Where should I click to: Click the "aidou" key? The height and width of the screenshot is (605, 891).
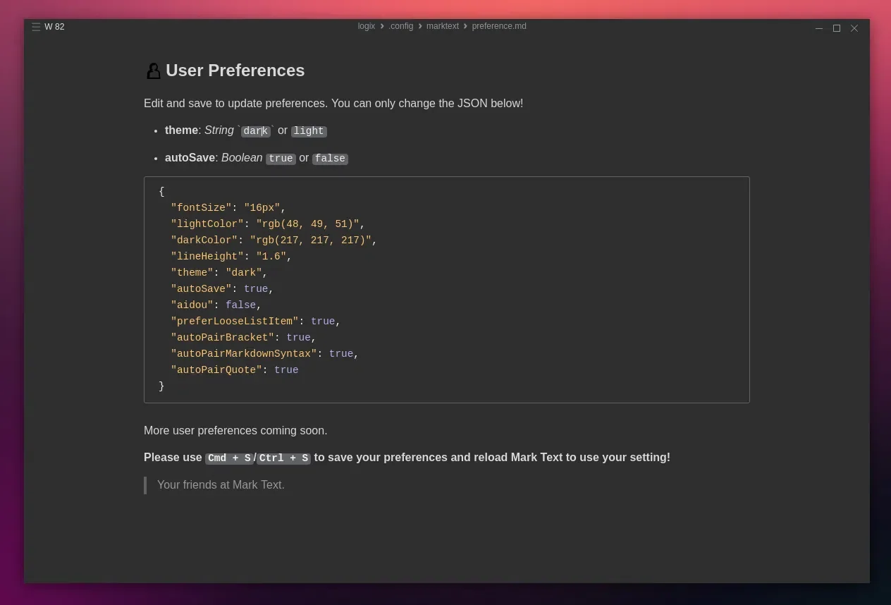coord(192,305)
